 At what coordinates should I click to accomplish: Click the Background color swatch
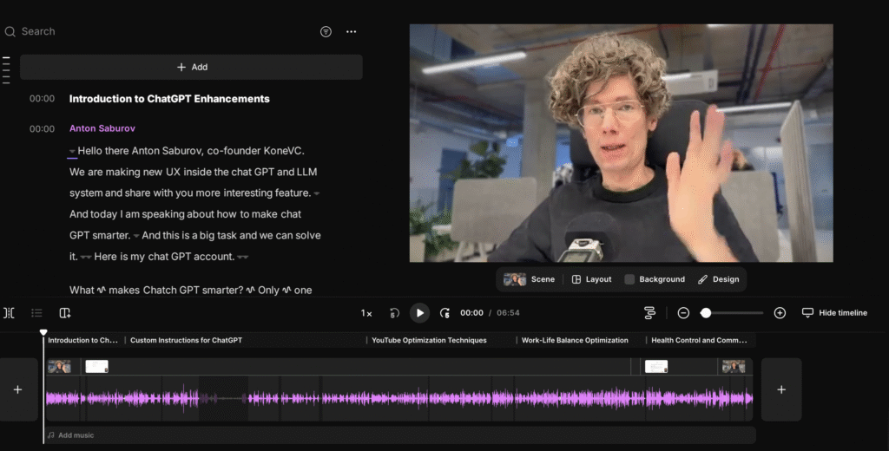tap(629, 279)
